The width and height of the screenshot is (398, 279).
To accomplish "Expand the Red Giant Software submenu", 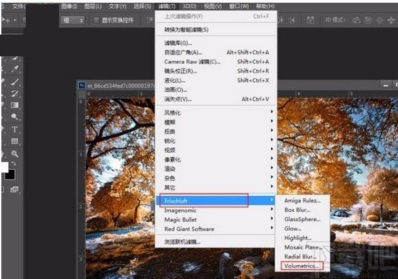I will [216, 229].
